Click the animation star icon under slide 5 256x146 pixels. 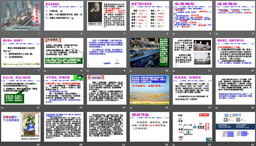(x=174, y=34)
